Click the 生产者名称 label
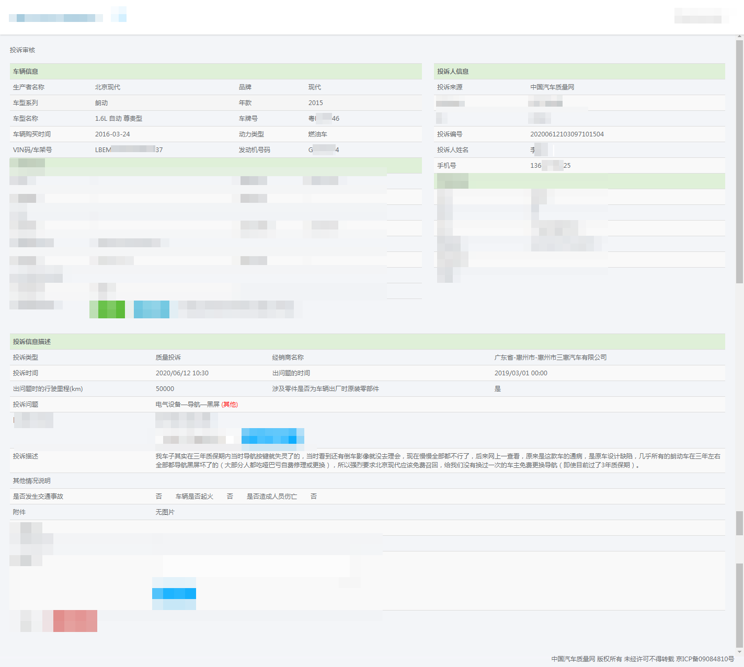Viewport: 744px width, 667px height. [x=29, y=87]
